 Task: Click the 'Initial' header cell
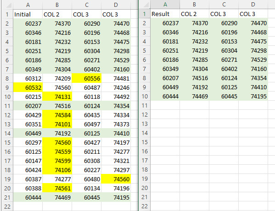click(28, 14)
